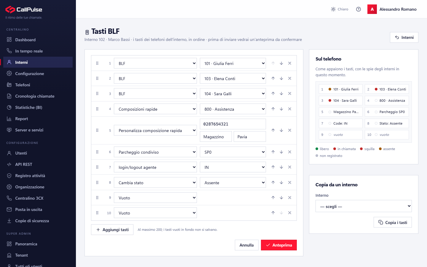Open the help question mark icon
Viewport: 427px width, 267px height.
point(359,9)
